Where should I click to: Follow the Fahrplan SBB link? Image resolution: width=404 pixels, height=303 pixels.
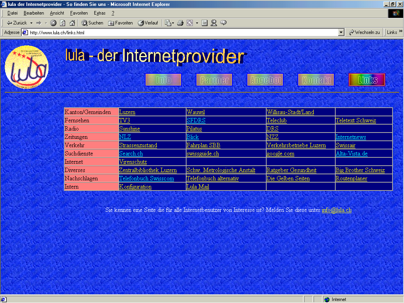[x=204, y=145]
